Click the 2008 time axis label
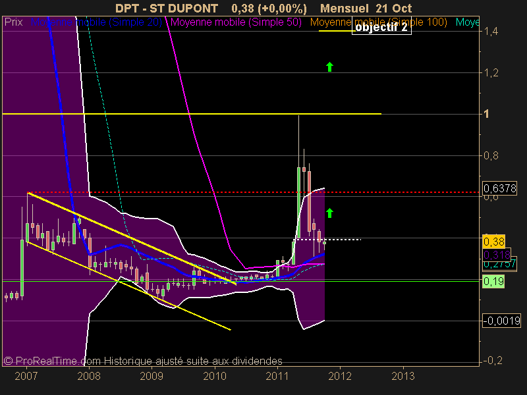527x395 pixels. pyautogui.click(x=89, y=376)
